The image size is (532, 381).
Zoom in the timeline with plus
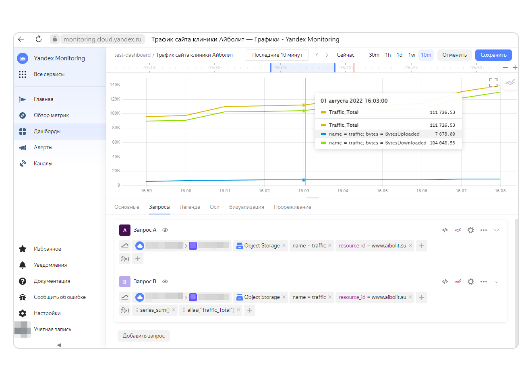(515, 68)
